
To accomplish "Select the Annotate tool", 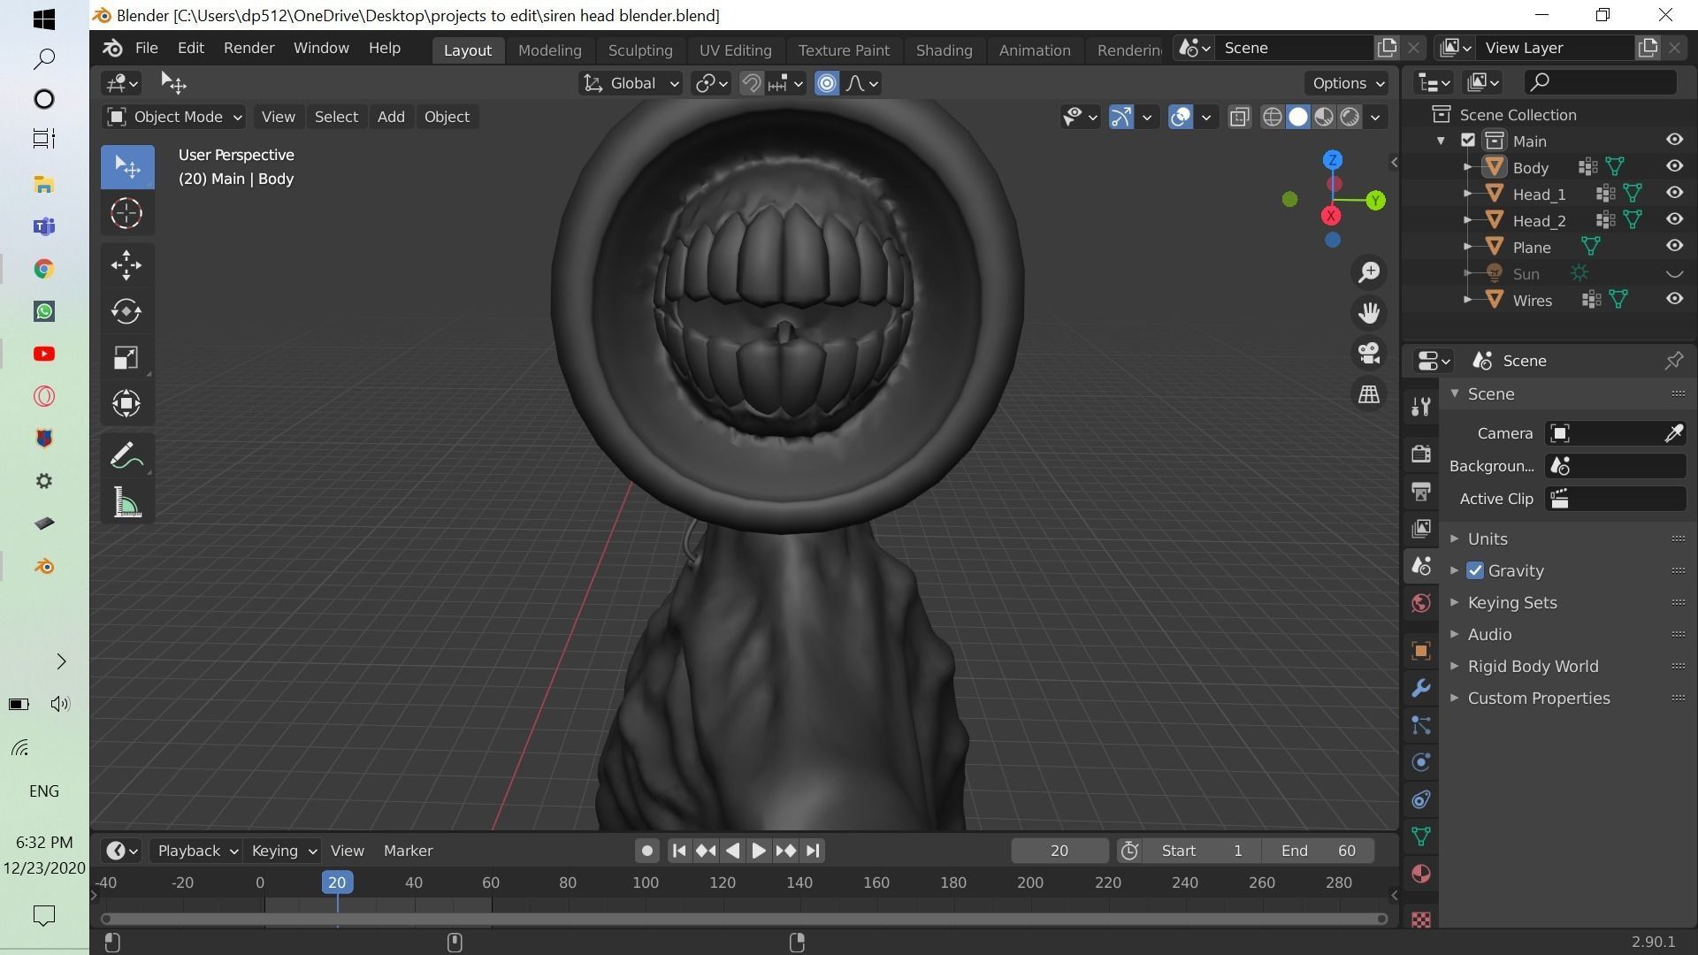I will point(127,456).
